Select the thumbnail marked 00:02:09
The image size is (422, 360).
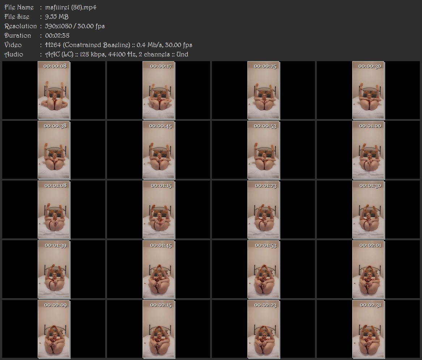(54, 329)
